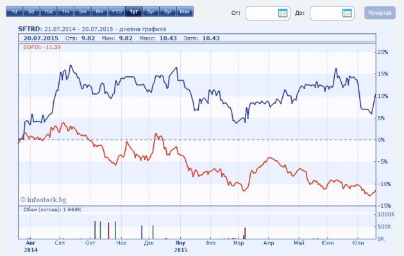Click the Яну 2015 axis label

click(180, 246)
